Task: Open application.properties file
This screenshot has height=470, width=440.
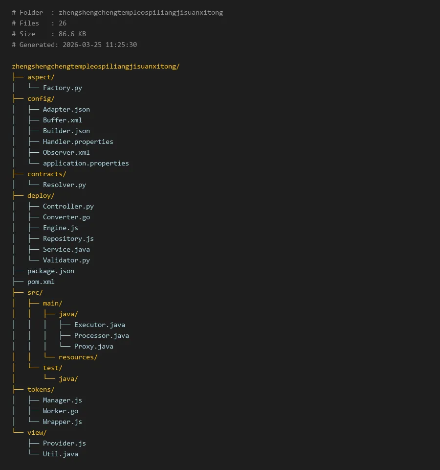Action: (86, 163)
